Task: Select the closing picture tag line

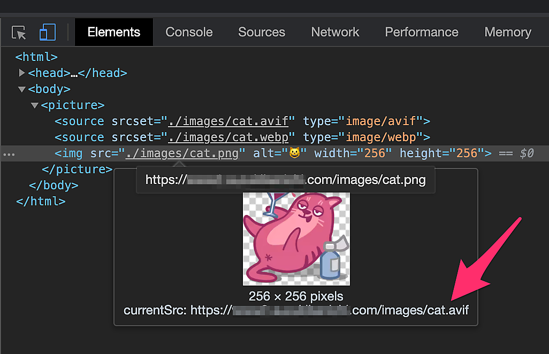Action: (x=77, y=170)
